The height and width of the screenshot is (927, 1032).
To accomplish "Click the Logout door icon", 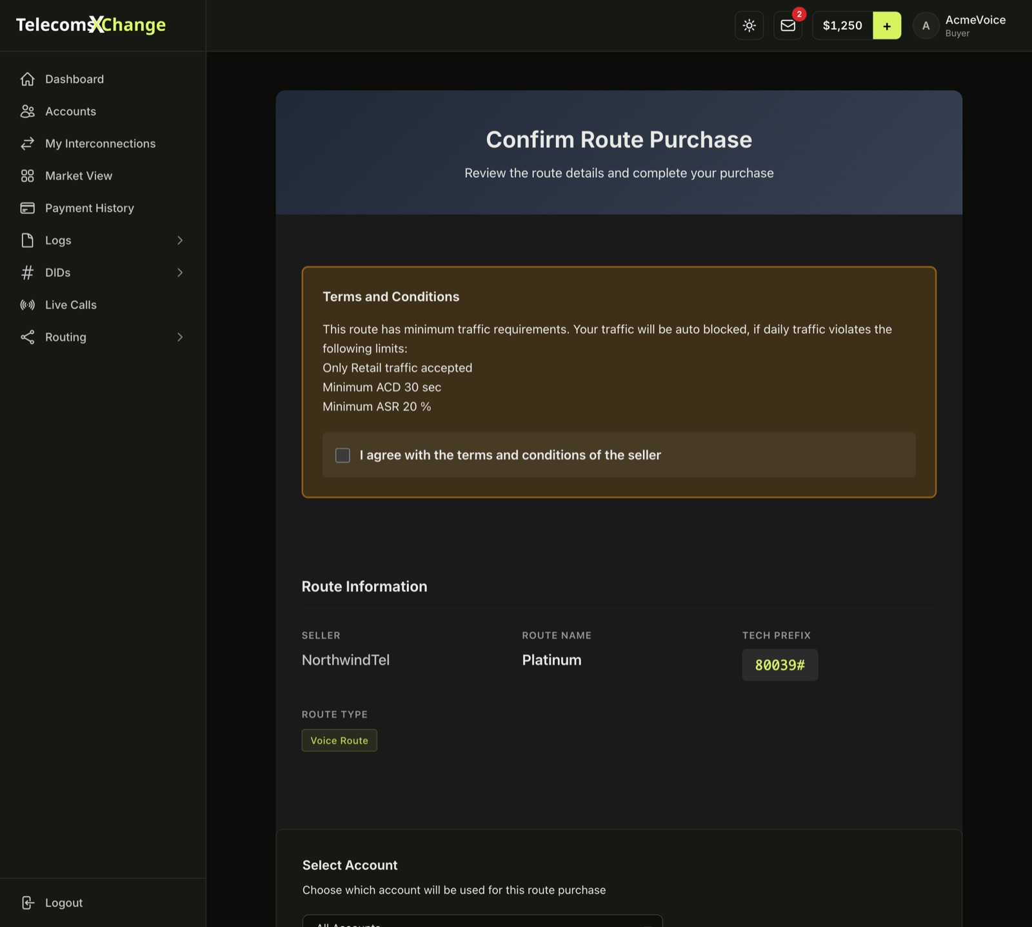I will [x=27, y=902].
